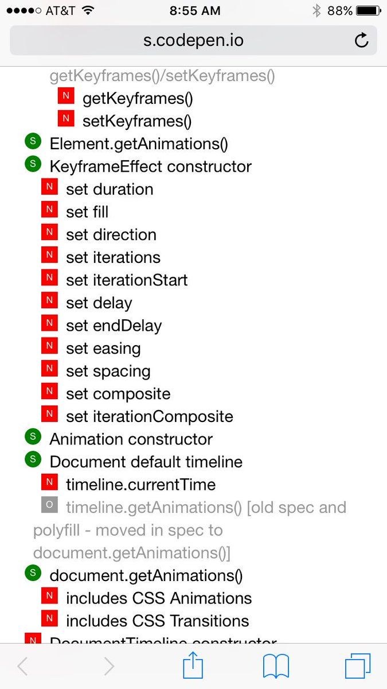Viewport: 387px width, 689px height.
Task: Click the set iterationComposite text
Action: 149,416
